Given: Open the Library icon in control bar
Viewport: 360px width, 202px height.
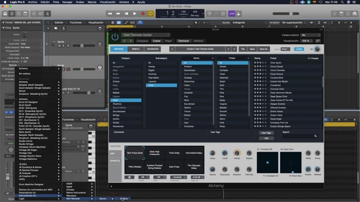Looking at the screenshot, I should (5, 13).
